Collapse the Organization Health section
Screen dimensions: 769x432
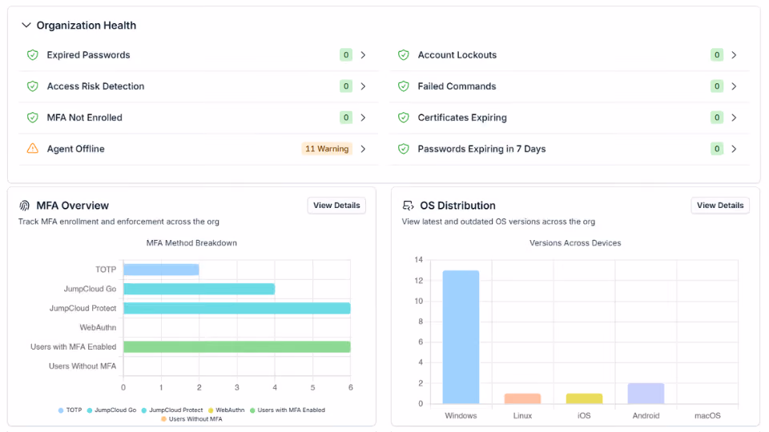point(26,25)
